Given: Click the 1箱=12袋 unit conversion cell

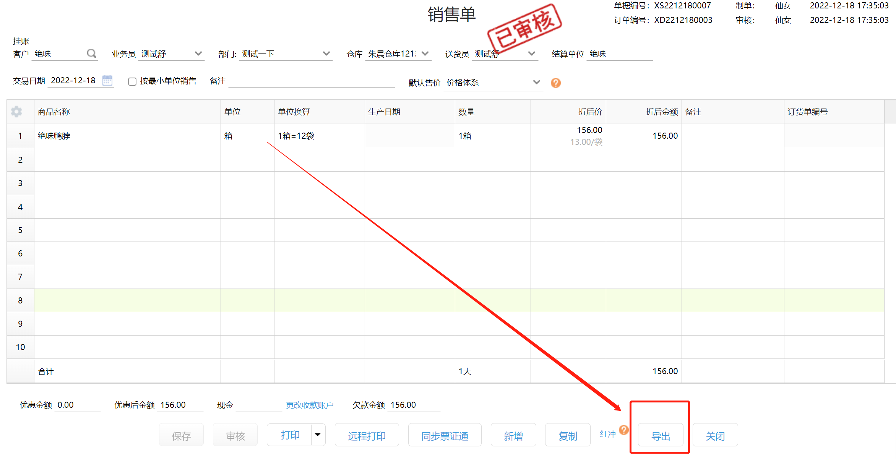Looking at the screenshot, I should 319,136.
